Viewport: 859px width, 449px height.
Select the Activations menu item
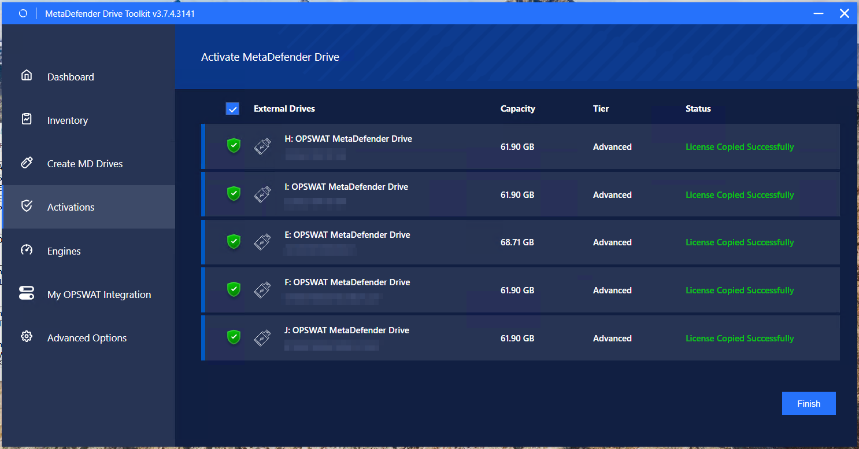(x=88, y=207)
